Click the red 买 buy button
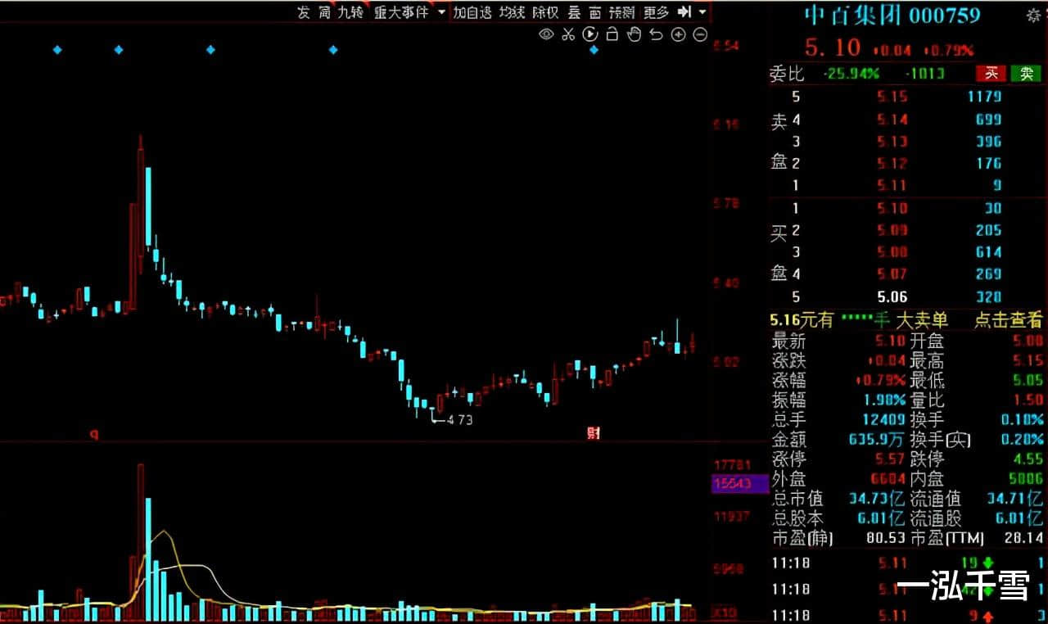This screenshot has height=624, width=1048. point(991,74)
